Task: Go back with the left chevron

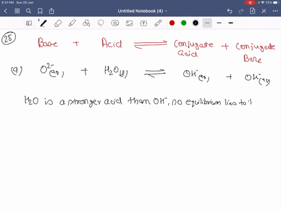Action: [6, 11]
